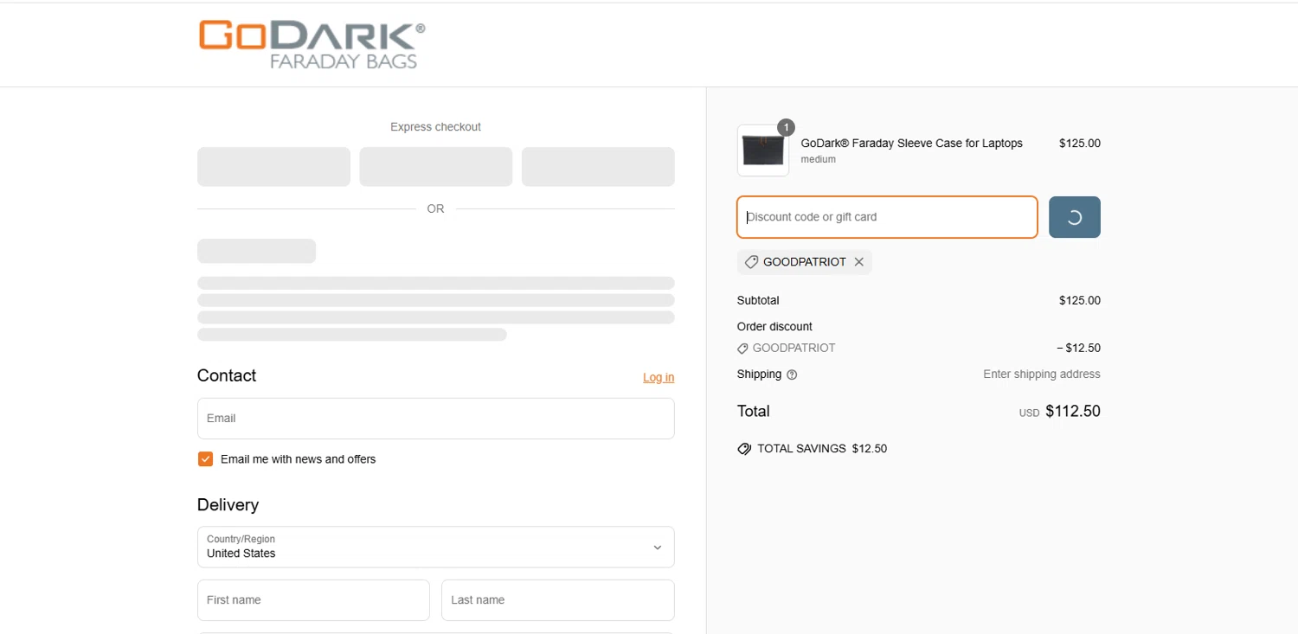Focus the Email input field
The image size is (1298, 634).
click(x=436, y=419)
